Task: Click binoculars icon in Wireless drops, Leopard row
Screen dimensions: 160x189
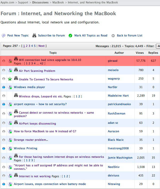Action: [16, 95]
